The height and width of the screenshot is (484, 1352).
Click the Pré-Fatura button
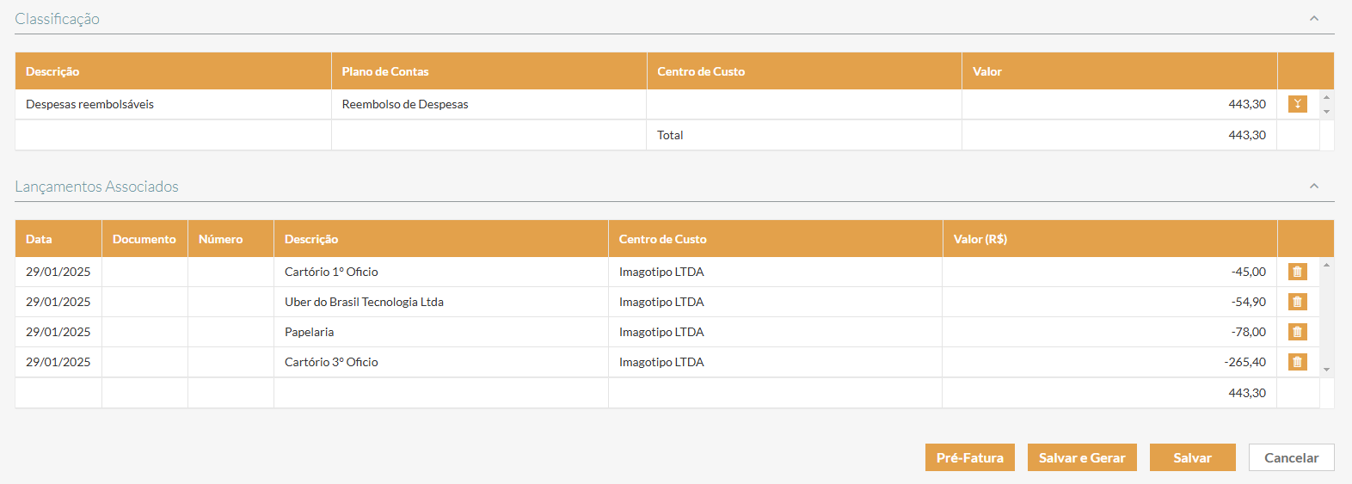pyautogui.click(x=970, y=457)
